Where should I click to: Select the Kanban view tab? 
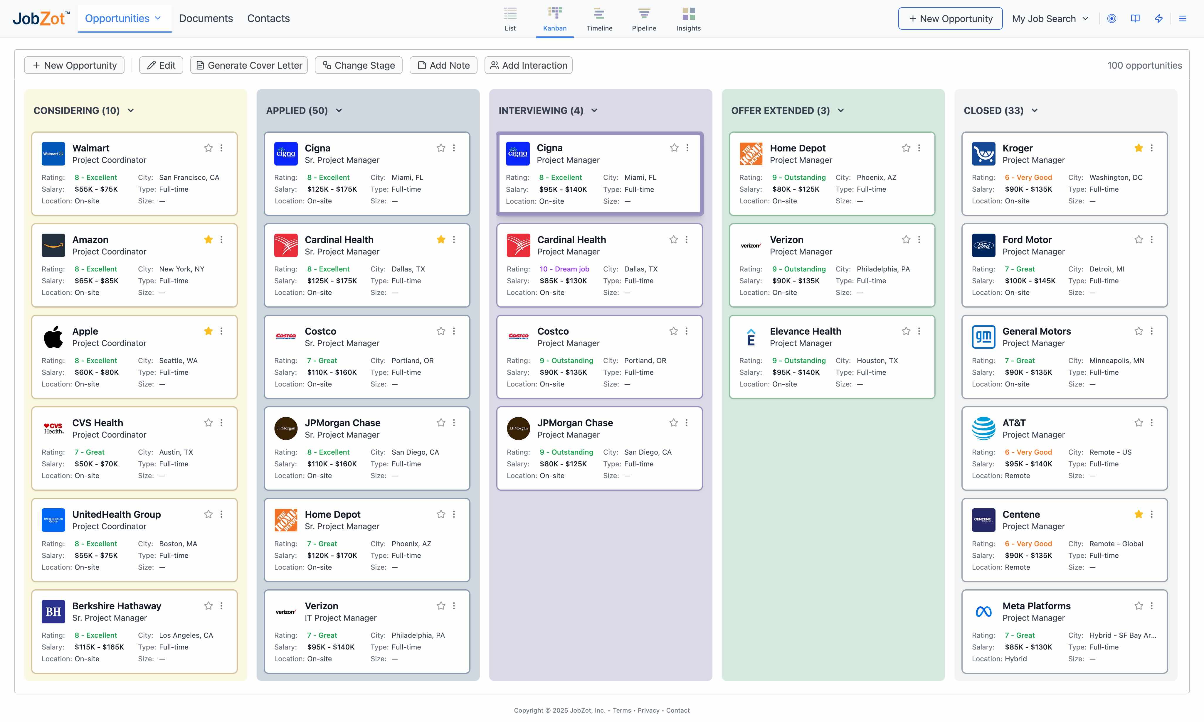555,19
